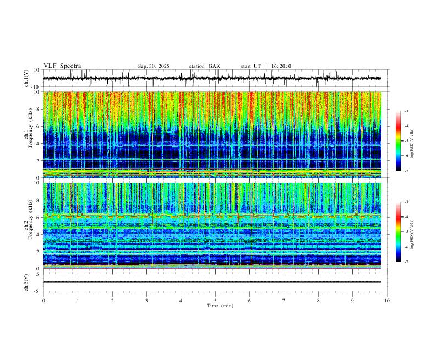This screenshot has width=436, height=337.
Task: Click the time-axis tick label "3"
Action: 146,301
